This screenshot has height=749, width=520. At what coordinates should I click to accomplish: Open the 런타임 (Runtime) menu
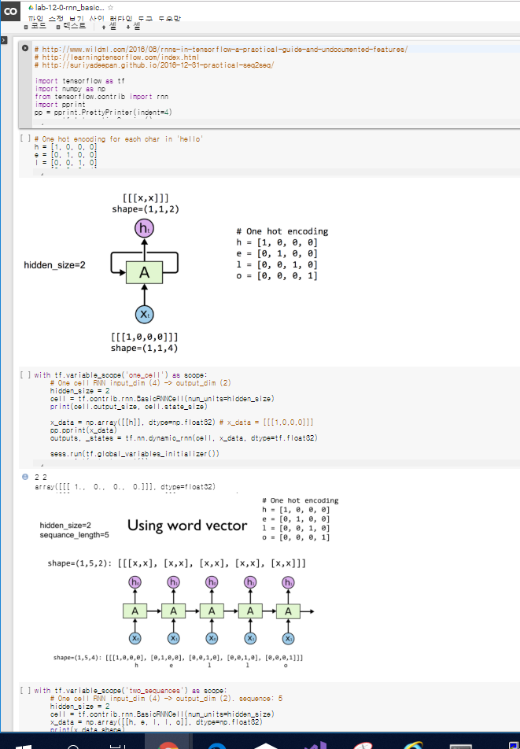pyautogui.click(x=121, y=19)
